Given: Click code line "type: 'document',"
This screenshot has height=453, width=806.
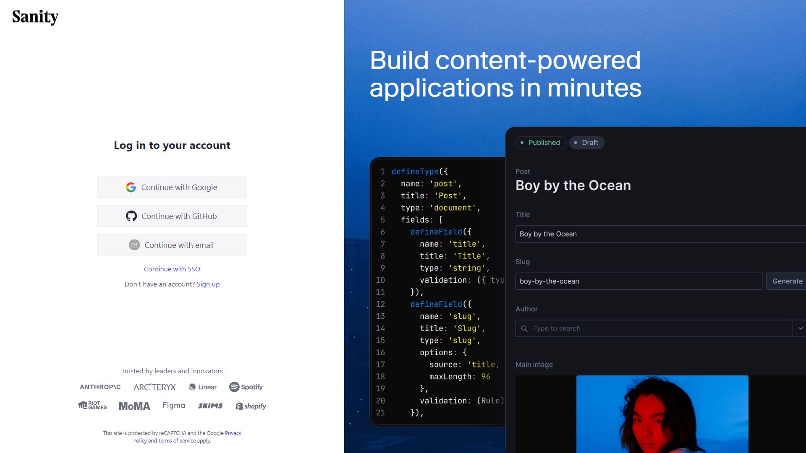Looking at the screenshot, I should tap(440, 208).
